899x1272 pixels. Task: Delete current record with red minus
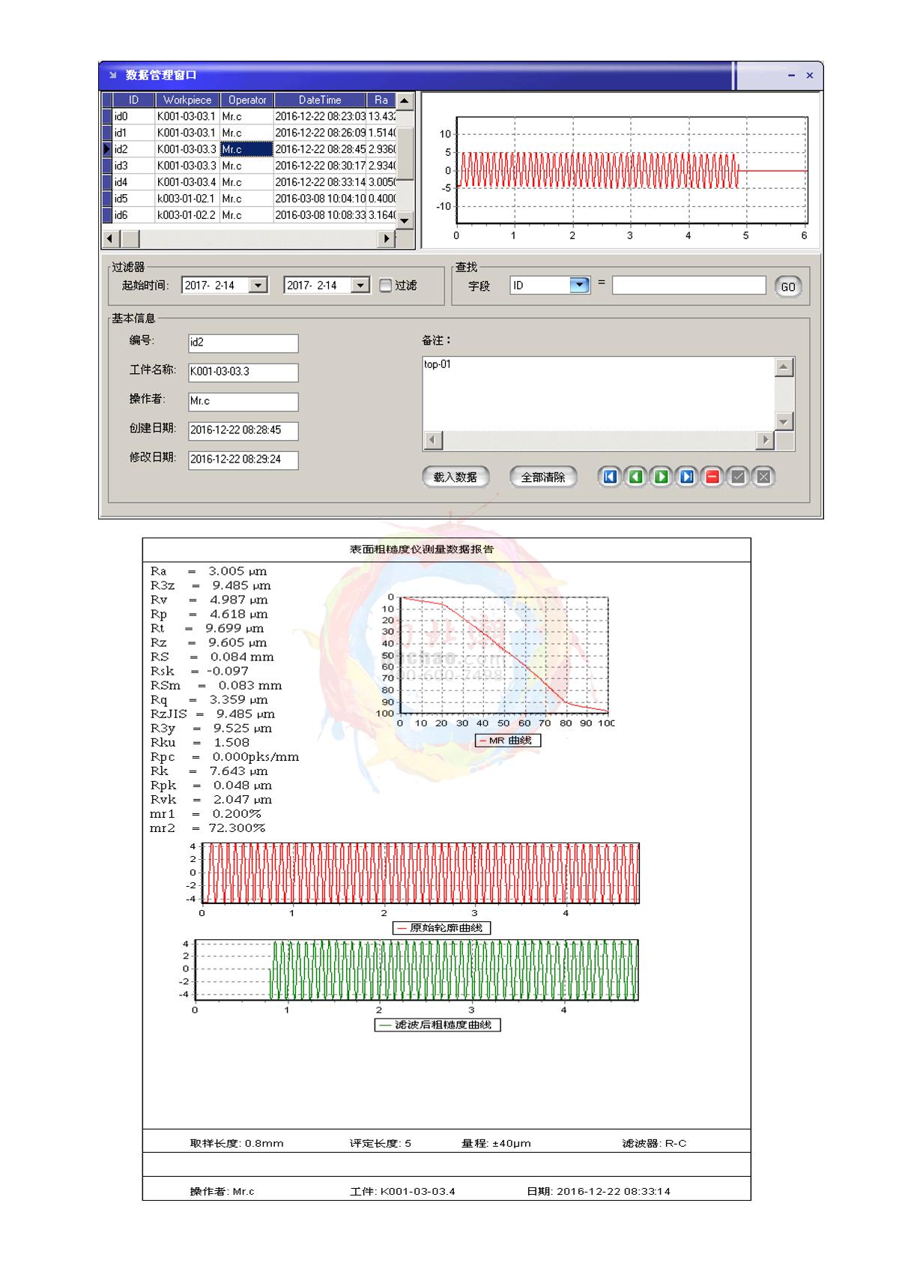[712, 477]
